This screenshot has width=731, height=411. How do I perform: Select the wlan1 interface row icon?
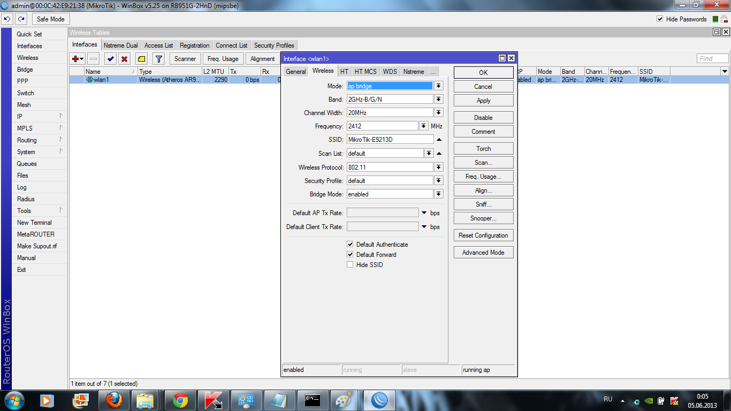(89, 80)
